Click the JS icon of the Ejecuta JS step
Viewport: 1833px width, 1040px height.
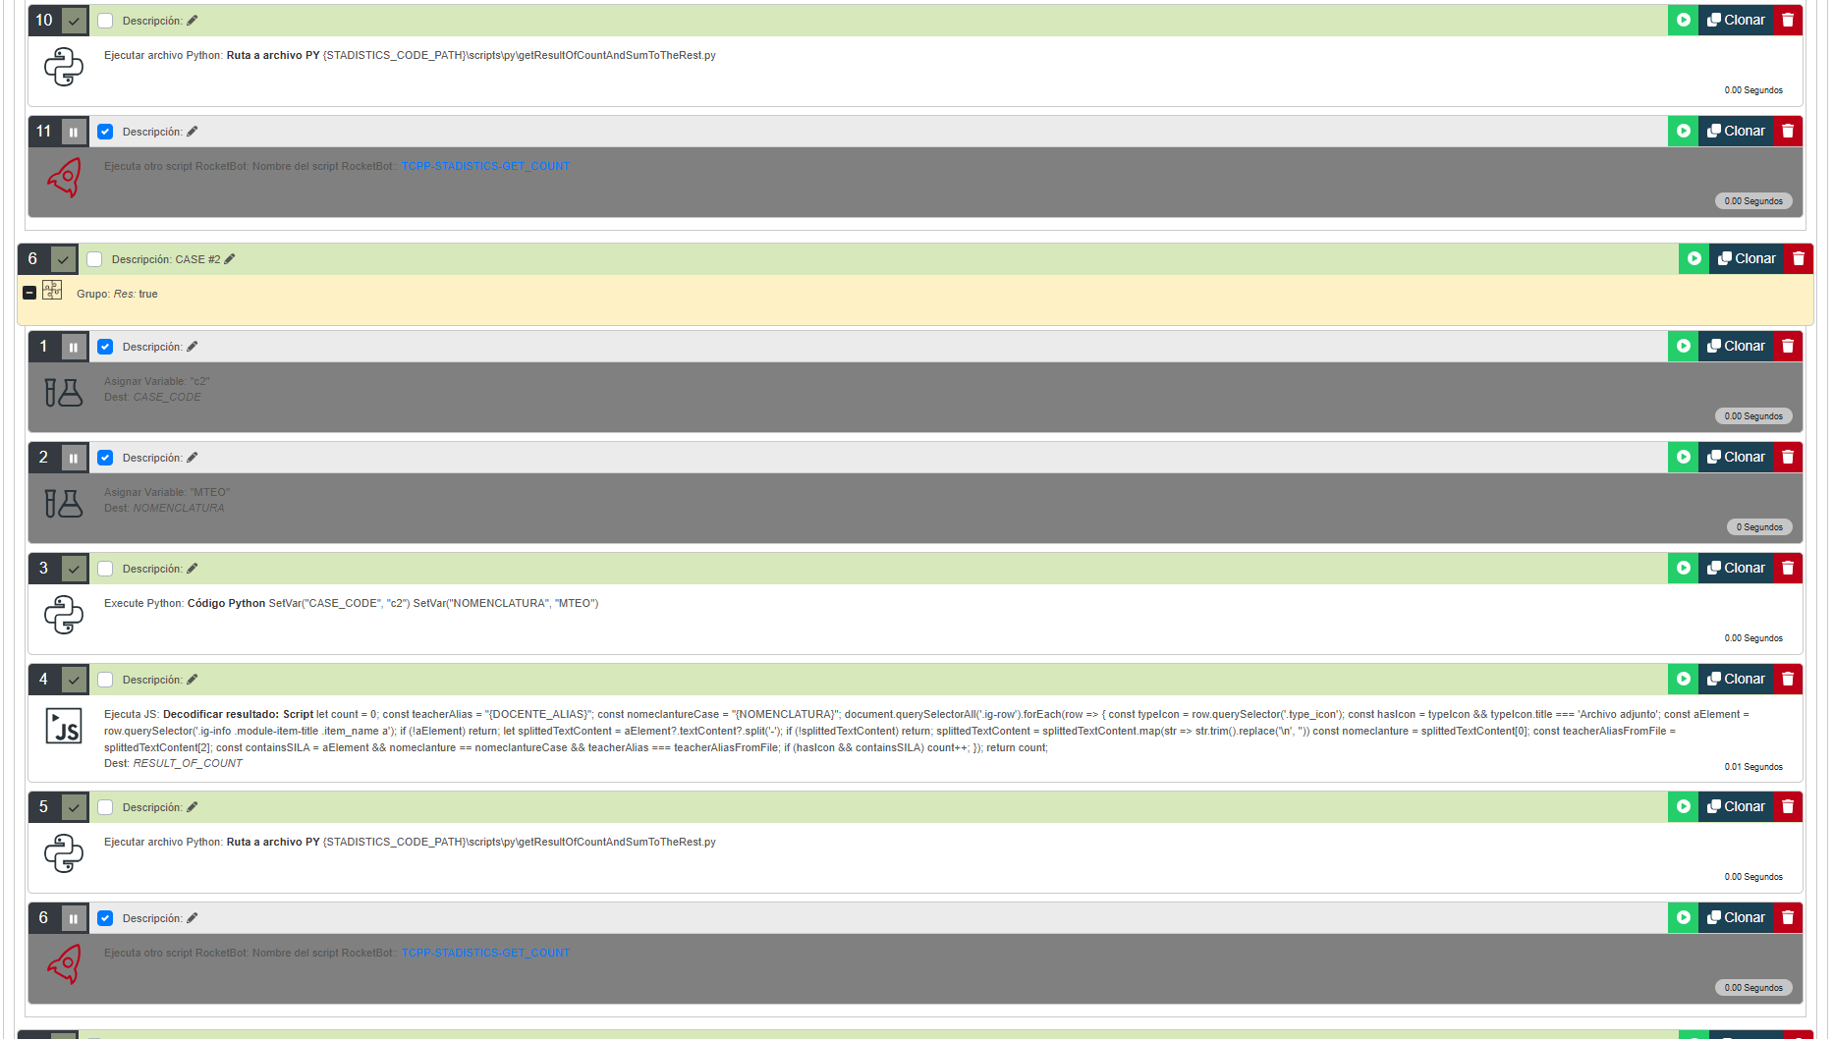pyautogui.click(x=64, y=727)
